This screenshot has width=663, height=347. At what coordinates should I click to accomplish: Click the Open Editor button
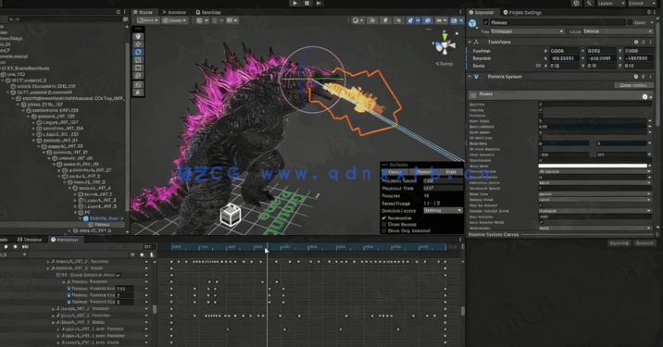(x=633, y=85)
